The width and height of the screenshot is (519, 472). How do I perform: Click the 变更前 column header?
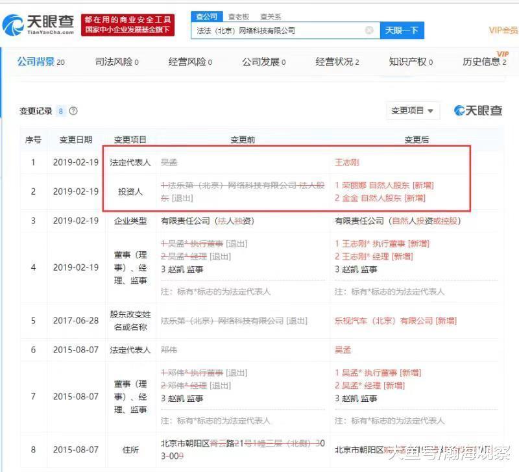click(x=243, y=140)
